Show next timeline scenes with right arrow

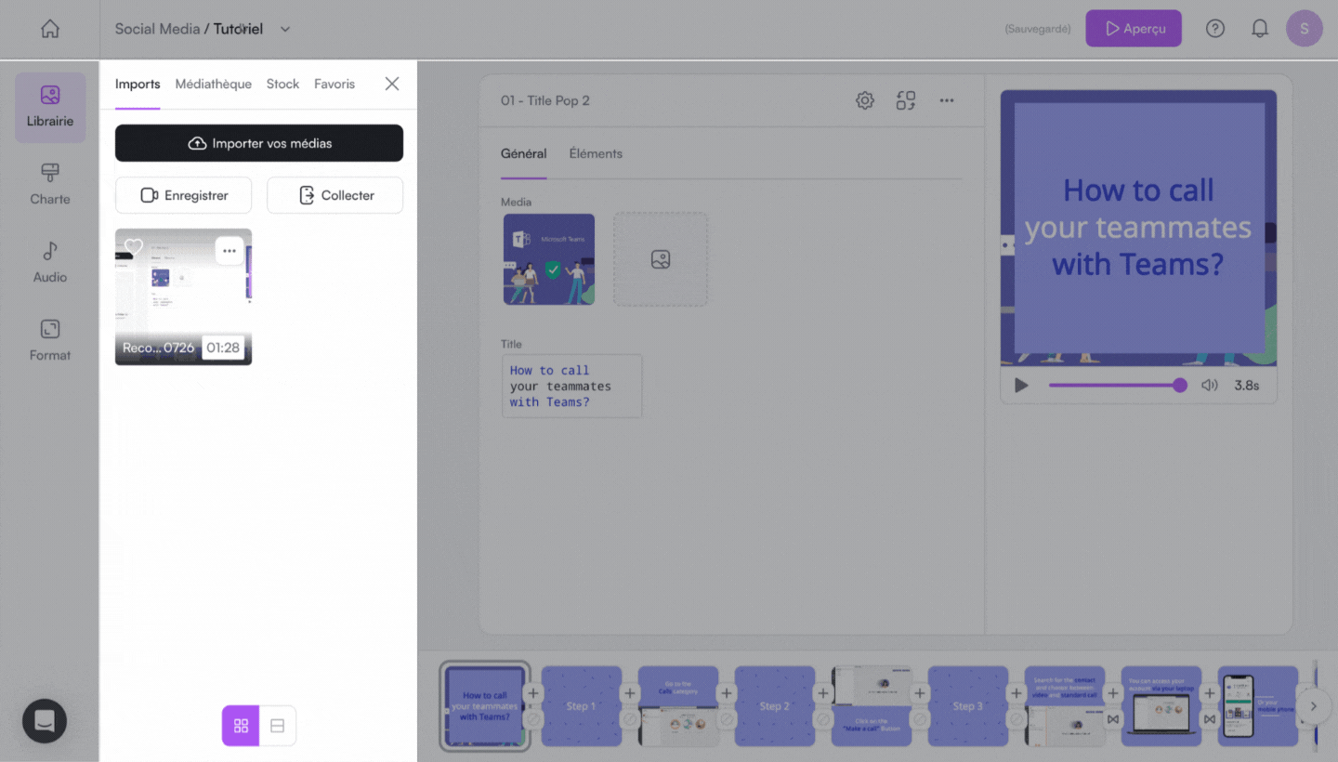point(1313,706)
